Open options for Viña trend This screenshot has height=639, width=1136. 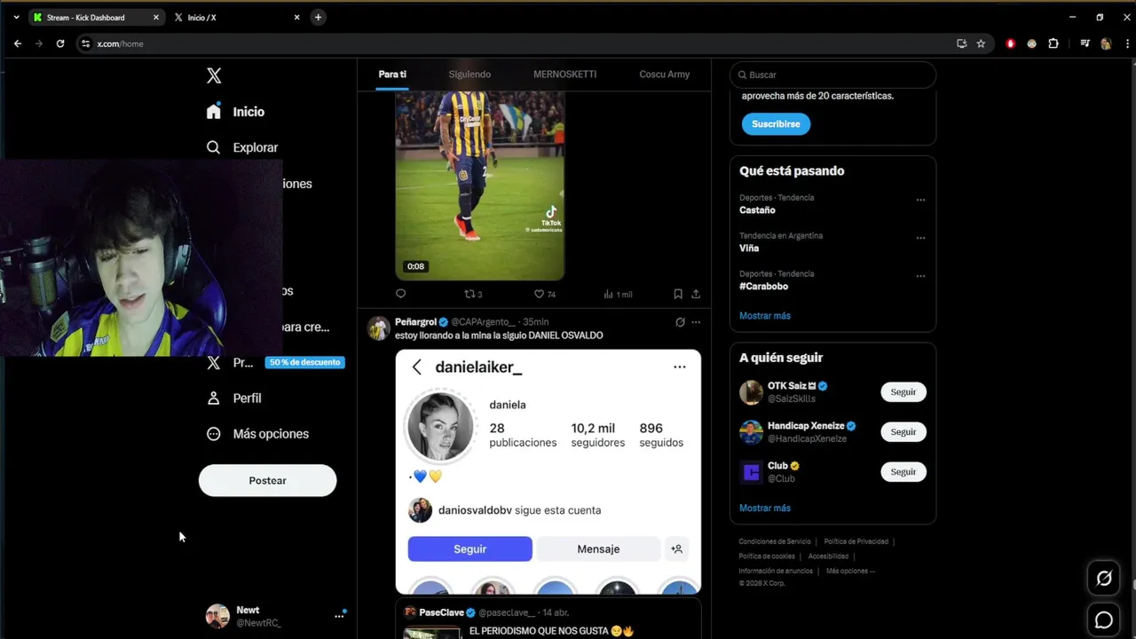coord(920,238)
